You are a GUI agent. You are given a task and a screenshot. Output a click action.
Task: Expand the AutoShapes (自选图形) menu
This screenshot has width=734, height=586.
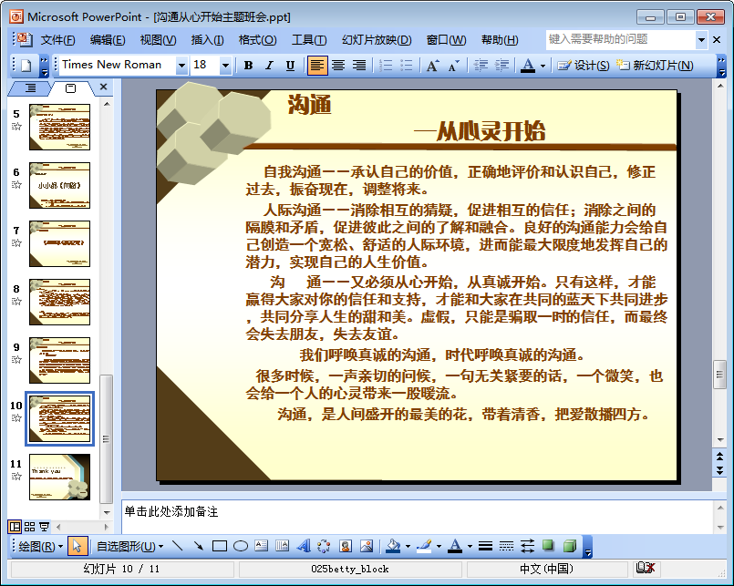[x=130, y=546]
